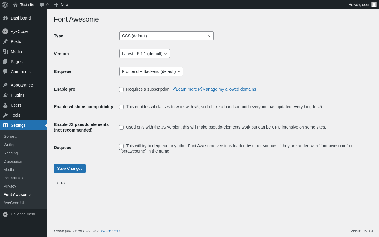Check the Dequeue option checkbox
This screenshot has height=237, width=379.
121,146
